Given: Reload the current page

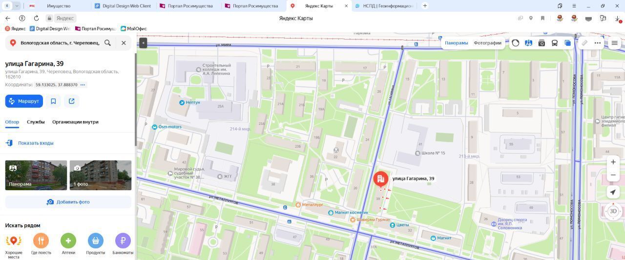Looking at the screenshot, I should click(x=36, y=18).
